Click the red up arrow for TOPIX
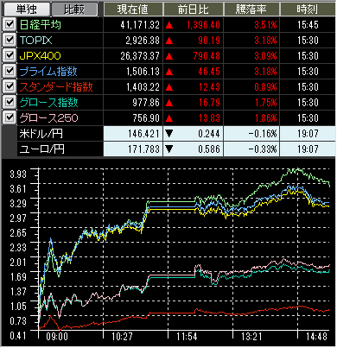 (169, 41)
